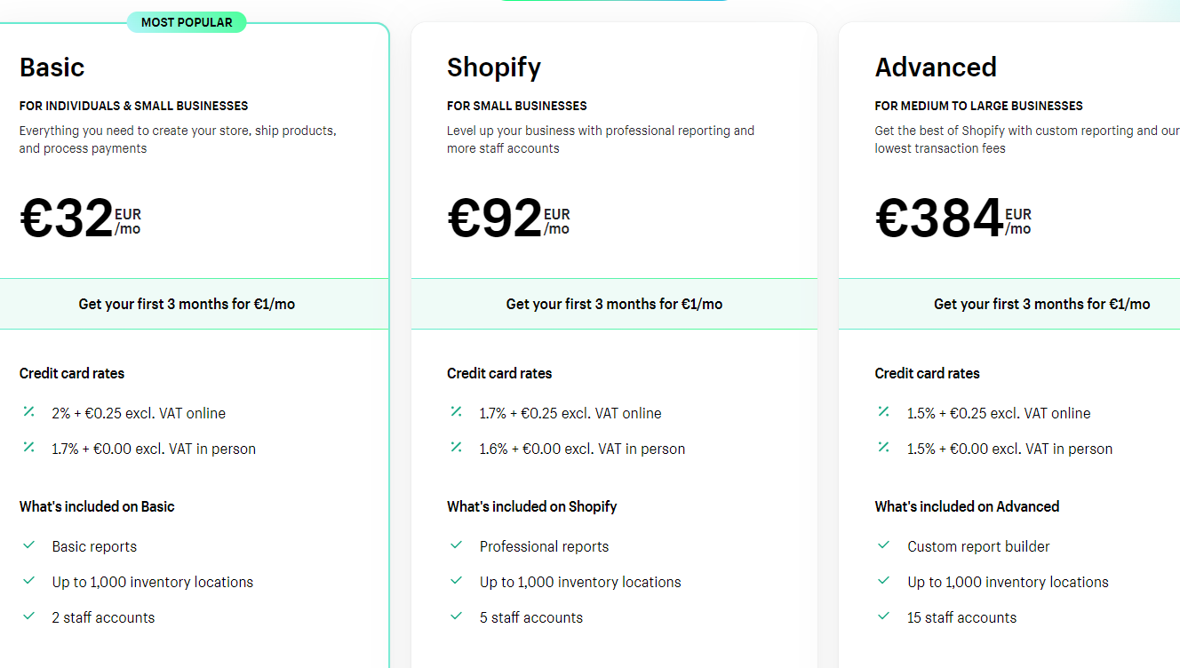Viewport: 1180px width, 668px height.
Task: Select the Shopify plan heading
Action: tap(494, 68)
